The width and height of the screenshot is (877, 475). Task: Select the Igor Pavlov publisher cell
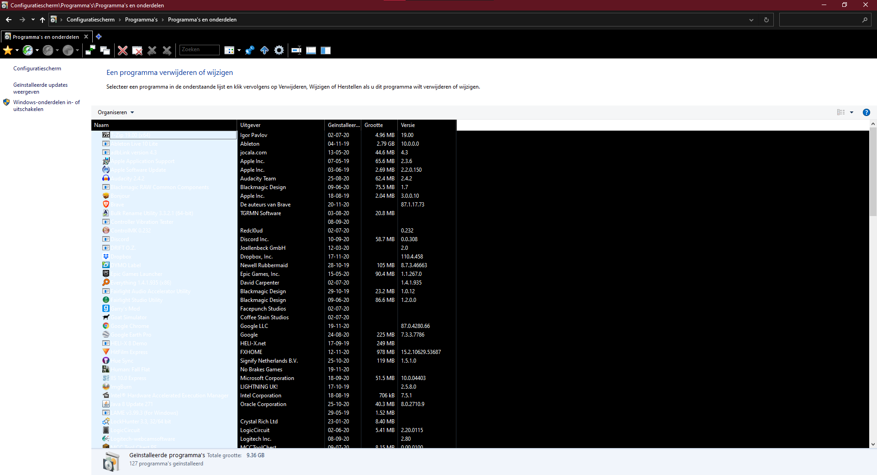[254, 135]
